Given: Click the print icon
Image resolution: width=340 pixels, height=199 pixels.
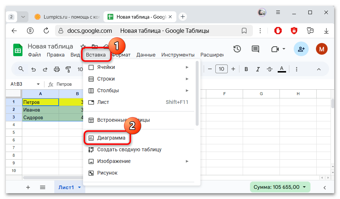Looking at the screenshot, I should pos(56,69).
